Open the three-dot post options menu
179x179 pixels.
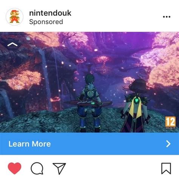[x=167, y=17]
